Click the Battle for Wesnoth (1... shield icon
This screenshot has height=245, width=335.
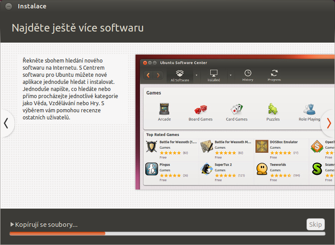pos(152,146)
